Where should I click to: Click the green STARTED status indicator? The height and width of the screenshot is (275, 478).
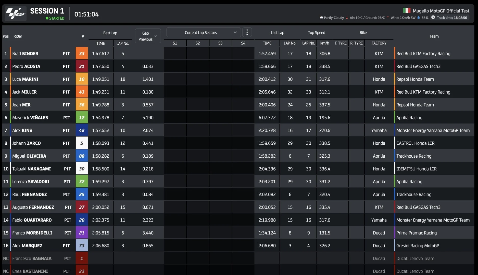click(55, 18)
